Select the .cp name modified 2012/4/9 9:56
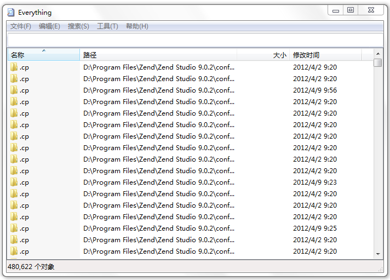The height and width of the screenshot is (280, 390). click(24, 90)
